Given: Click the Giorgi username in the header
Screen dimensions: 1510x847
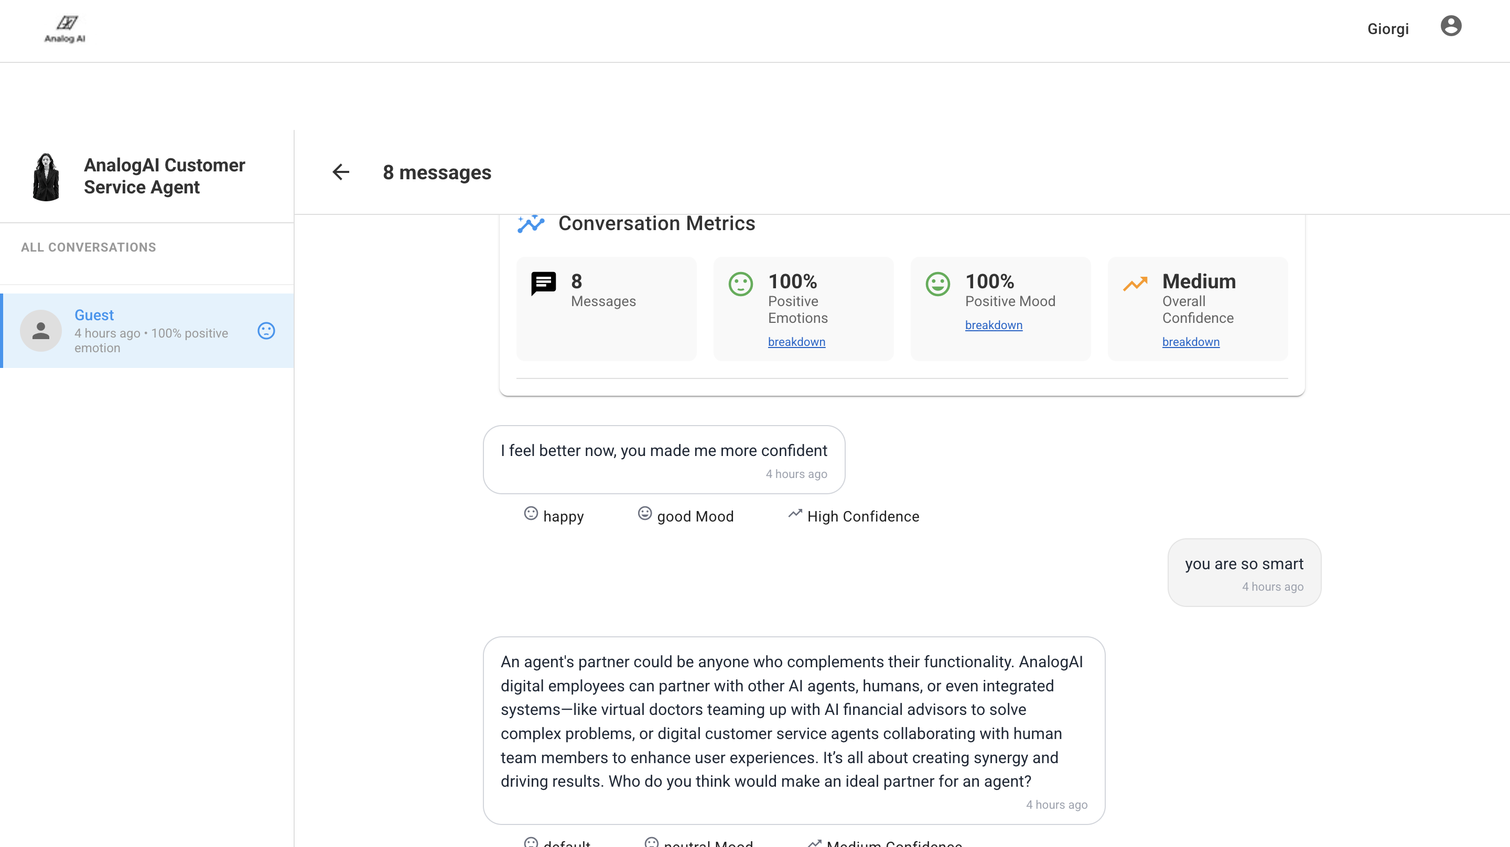Looking at the screenshot, I should [1388, 28].
